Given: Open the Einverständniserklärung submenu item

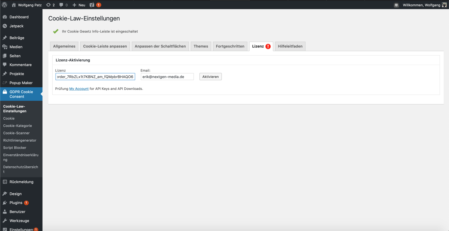Looking at the screenshot, I should [21, 157].
